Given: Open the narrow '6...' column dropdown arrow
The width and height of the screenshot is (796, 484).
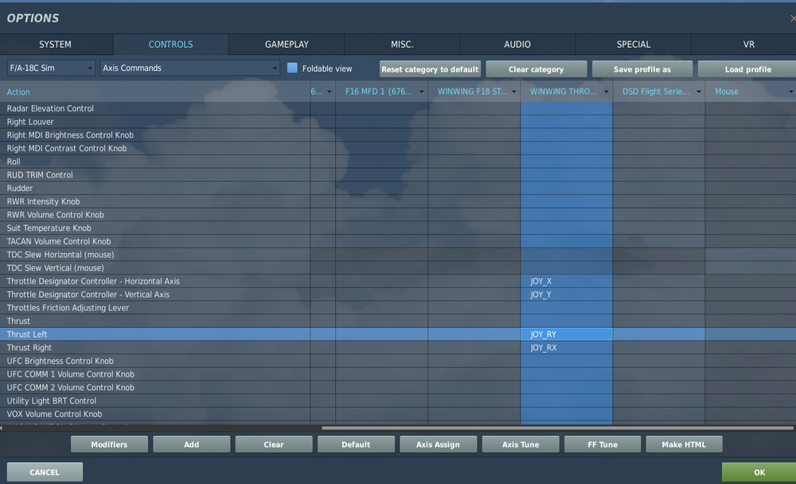Looking at the screenshot, I should (329, 92).
